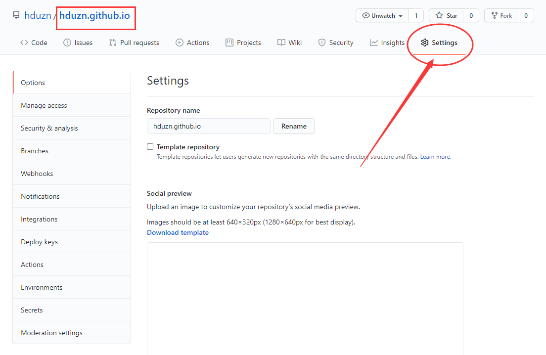The width and height of the screenshot is (546, 355).
Task: Open the Learn more link
Action: [435, 157]
